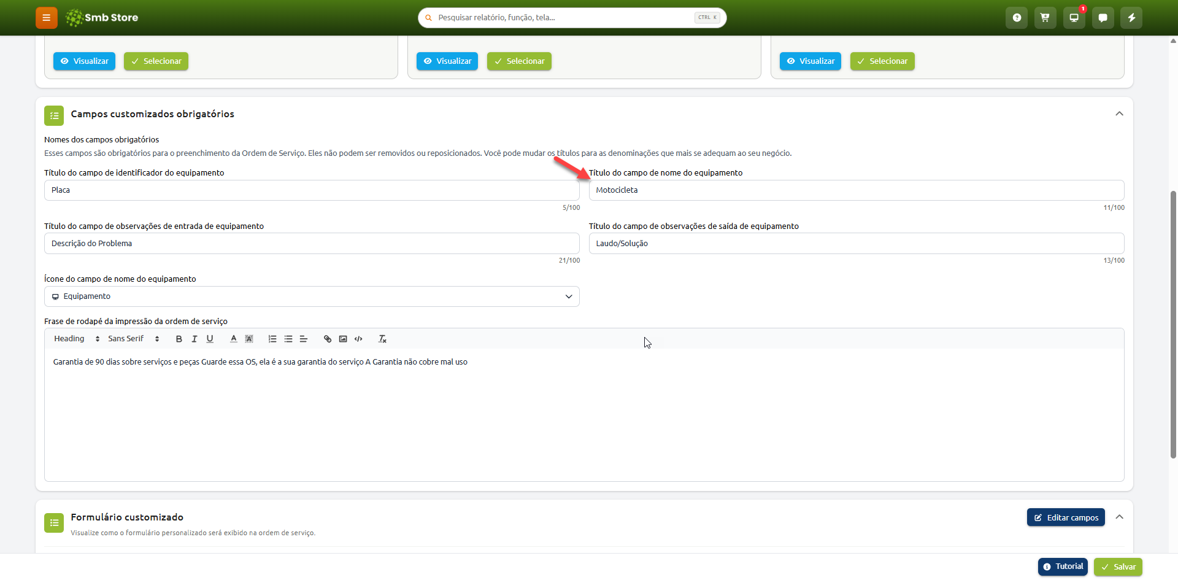Insert an ordered numbered list

[272, 339]
